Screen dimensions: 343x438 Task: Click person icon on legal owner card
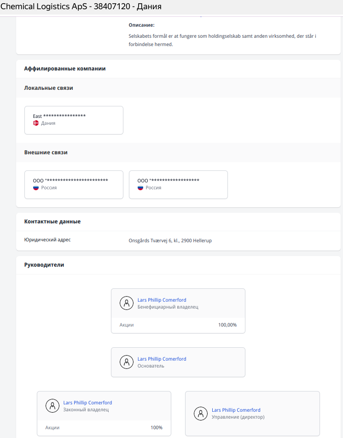pyautogui.click(x=52, y=406)
